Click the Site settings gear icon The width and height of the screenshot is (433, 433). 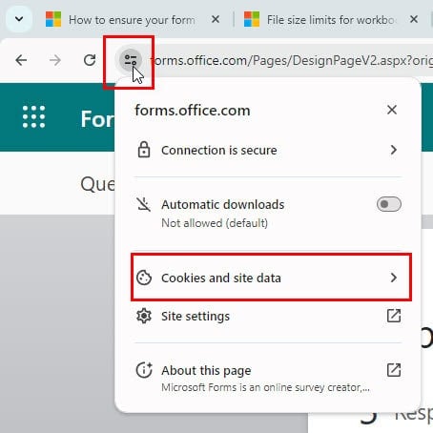point(144,316)
